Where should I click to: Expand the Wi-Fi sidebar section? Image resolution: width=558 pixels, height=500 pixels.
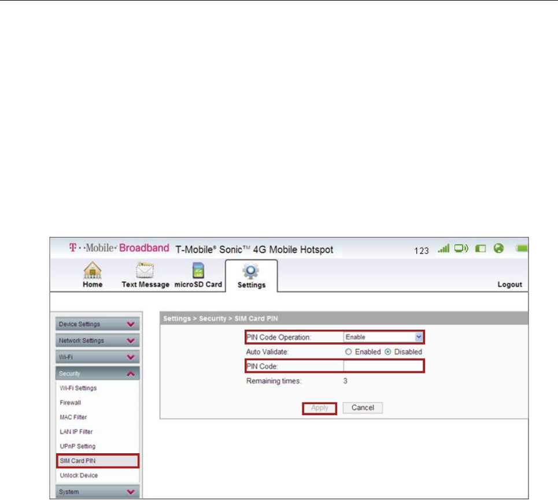click(97, 357)
